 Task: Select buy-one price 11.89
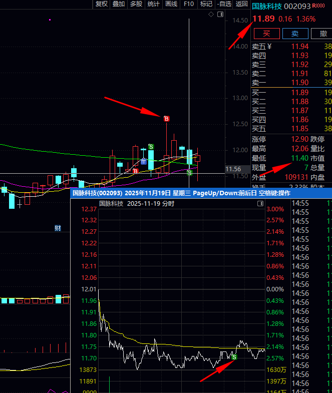(x=300, y=93)
